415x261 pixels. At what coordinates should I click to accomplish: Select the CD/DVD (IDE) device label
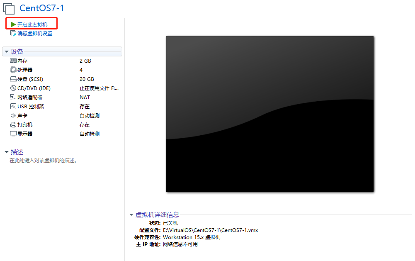tap(34, 88)
